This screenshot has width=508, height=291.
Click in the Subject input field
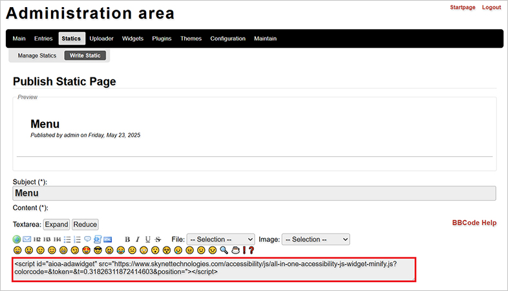[x=254, y=194]
